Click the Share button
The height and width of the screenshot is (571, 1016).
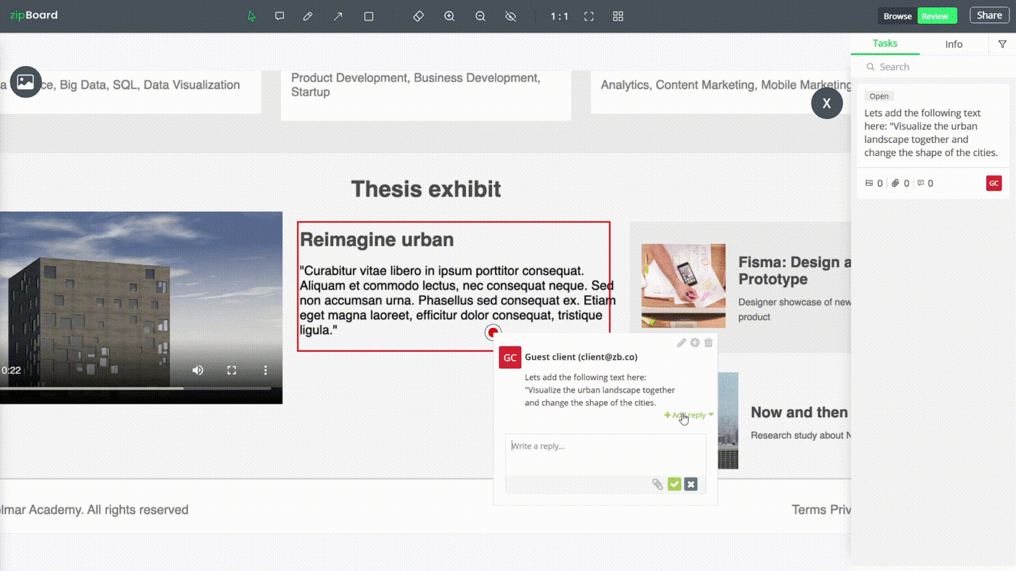click(989, 15)
